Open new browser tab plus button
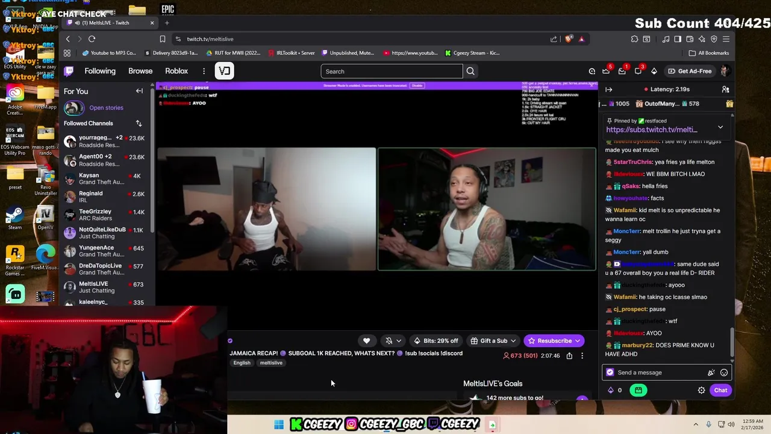 pyautogui.click(x=167, y=23)
